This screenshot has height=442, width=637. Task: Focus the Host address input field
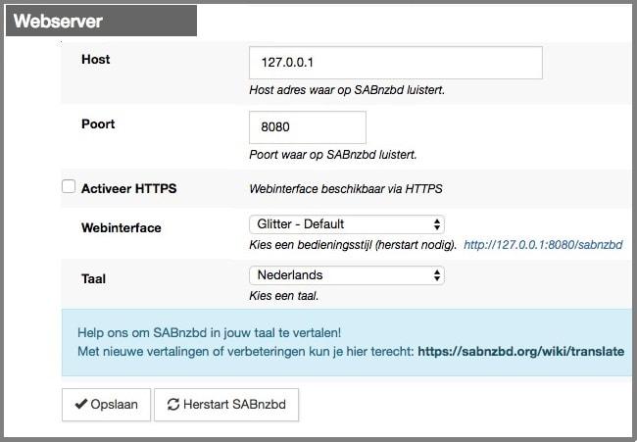tap(395, 63)
